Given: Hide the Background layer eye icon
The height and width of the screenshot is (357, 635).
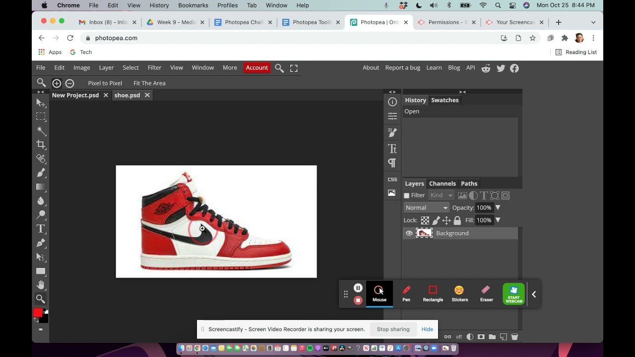Looking at the screenshot, I should pyautogui.click(x=409, y=233).
